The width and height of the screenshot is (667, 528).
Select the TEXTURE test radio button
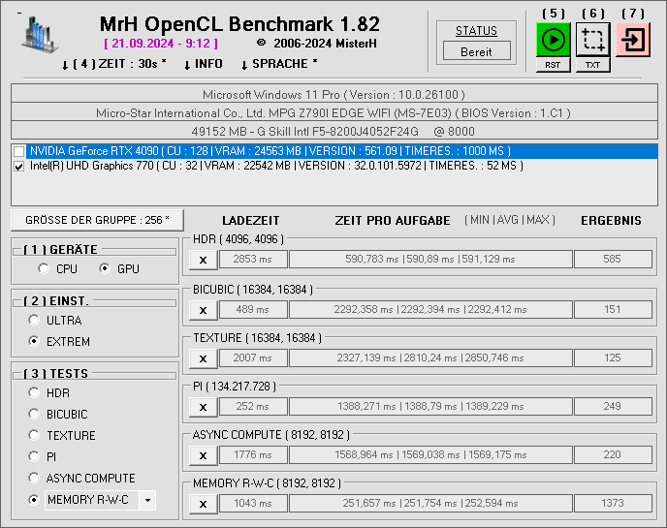pyautogui.click(x=34, y=435)
